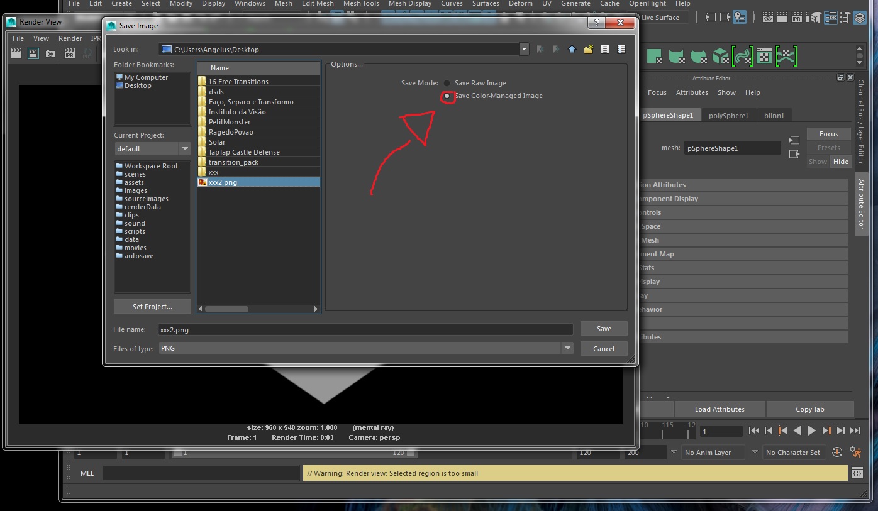Open the Mesh Tools menu in Maya
Image resolution: width=878 pixels, height=511 pixels.
[361, 4]
